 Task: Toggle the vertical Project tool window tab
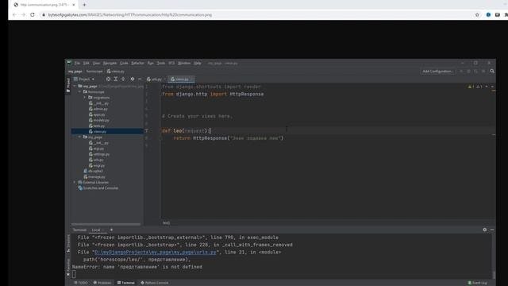pos(68,85)
